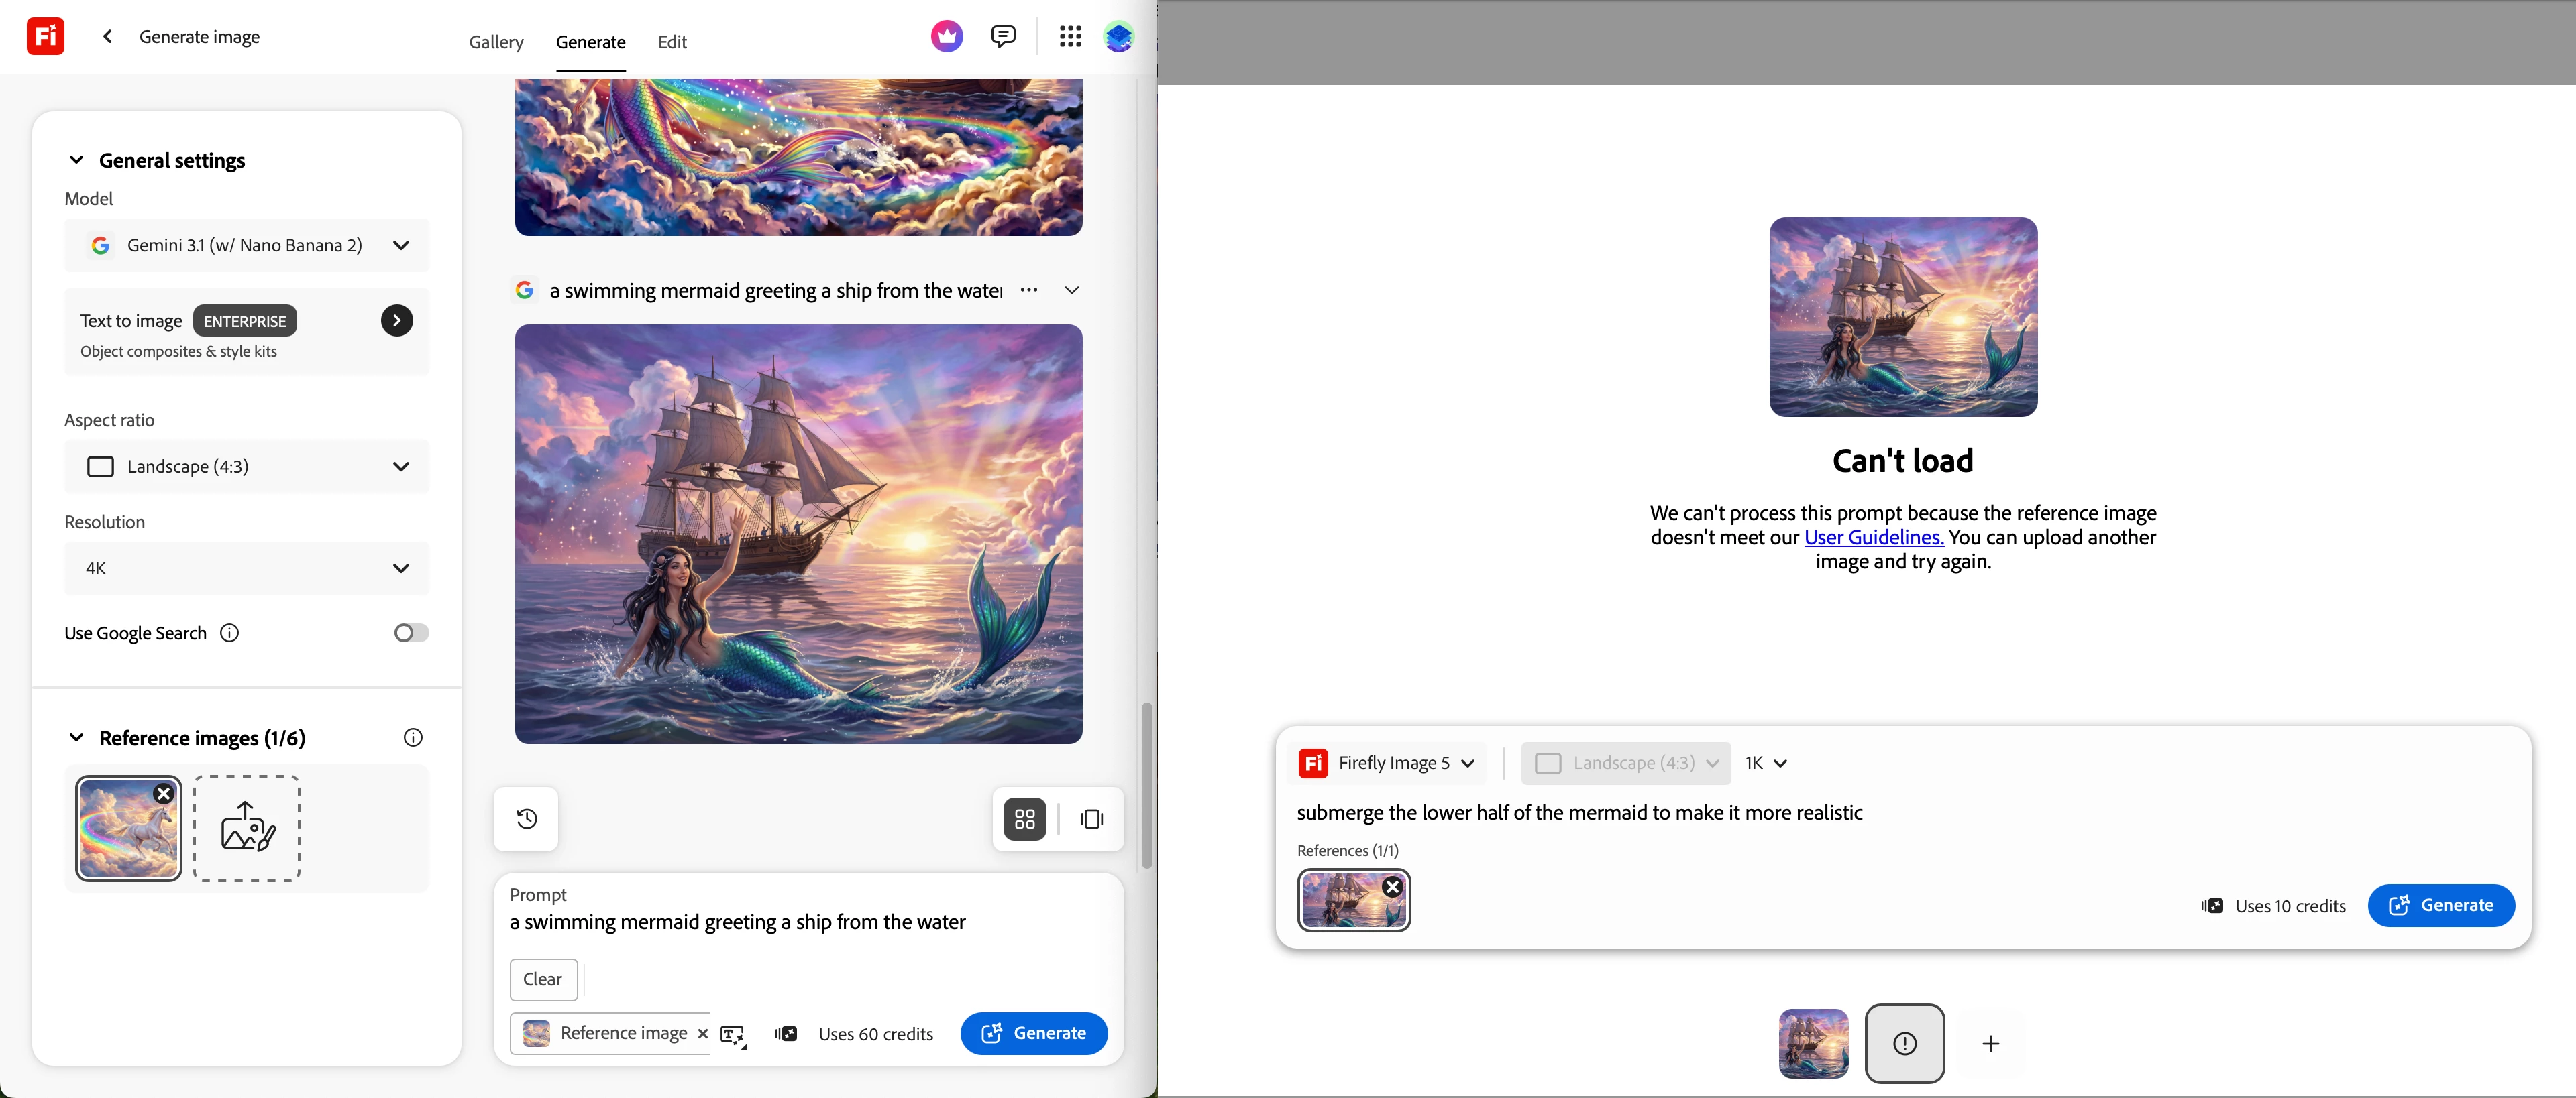Switch to carousel view layout icon

click(x=1091, y=818)
